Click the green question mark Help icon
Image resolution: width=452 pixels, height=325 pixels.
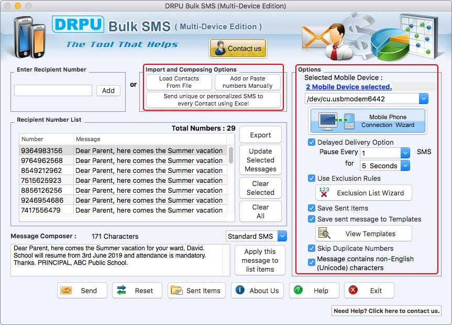(298, 290)
